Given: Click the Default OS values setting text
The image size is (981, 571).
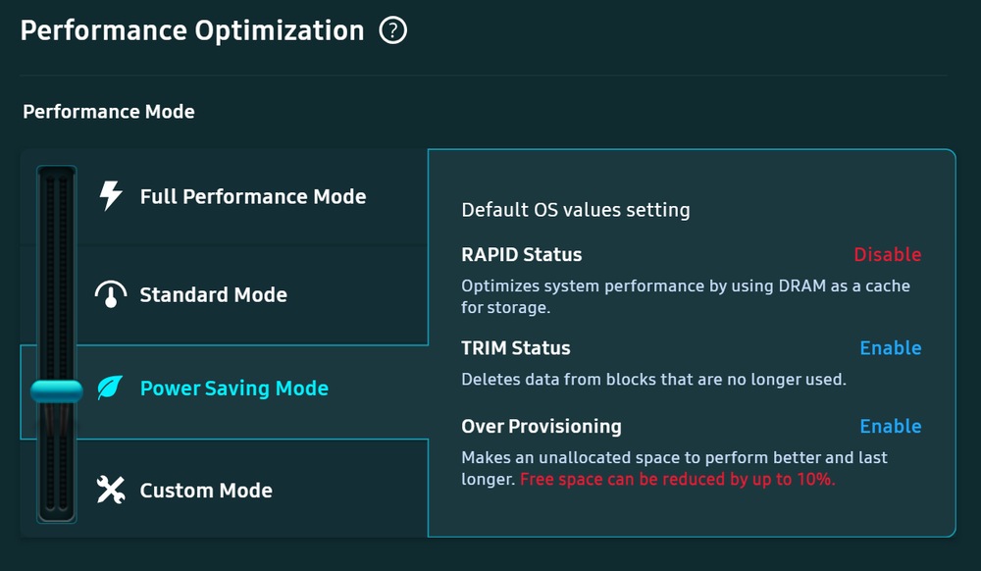Looking at the screenshot, I should (x=576, y=210).
